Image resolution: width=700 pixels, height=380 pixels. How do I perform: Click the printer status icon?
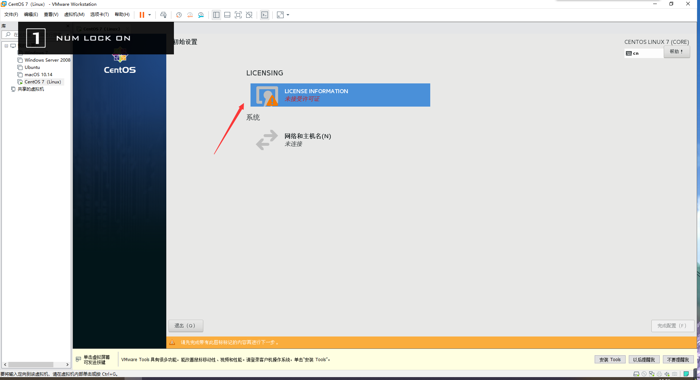pos(659,374)
